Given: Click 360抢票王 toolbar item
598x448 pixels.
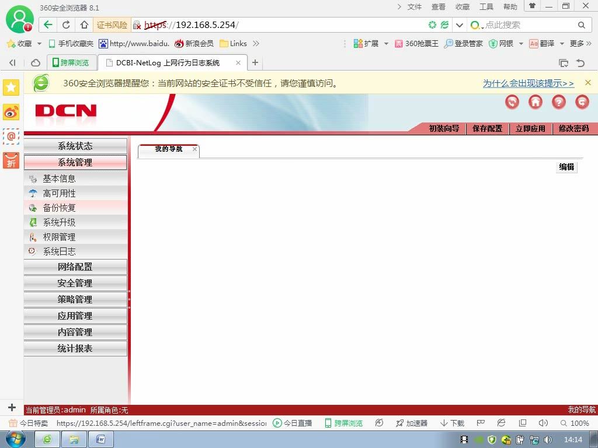Looking at the screenshot, I should (416, 43).
